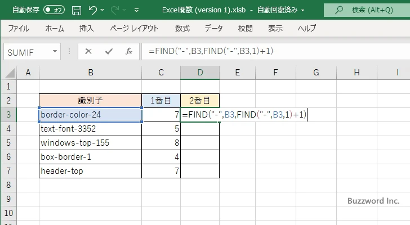Confirm formula with the checkmark icon
This screenshot has height=225, width=410.
pos(109,51)
